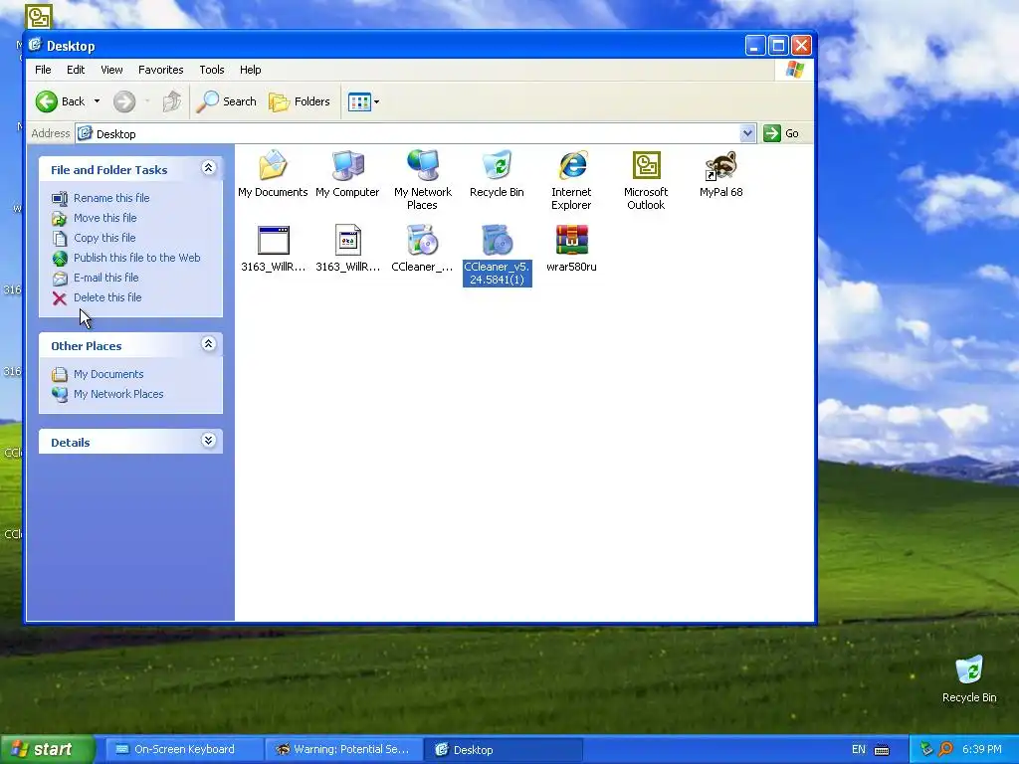Go to My Network Places in Other Places
Screen dimensions: 1019x764
click(118, 394)
